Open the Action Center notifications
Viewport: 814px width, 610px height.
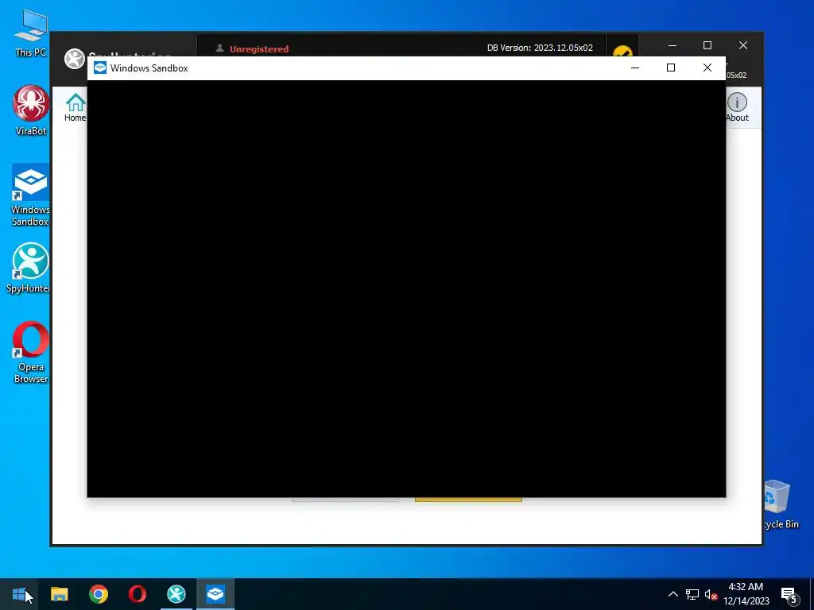tap(789, 594)
